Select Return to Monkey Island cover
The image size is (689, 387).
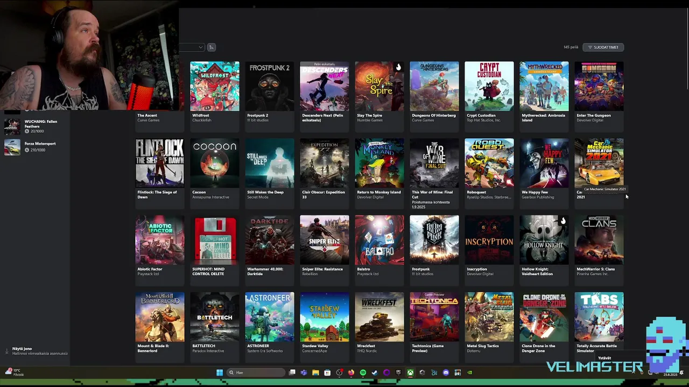click(379, 163)
